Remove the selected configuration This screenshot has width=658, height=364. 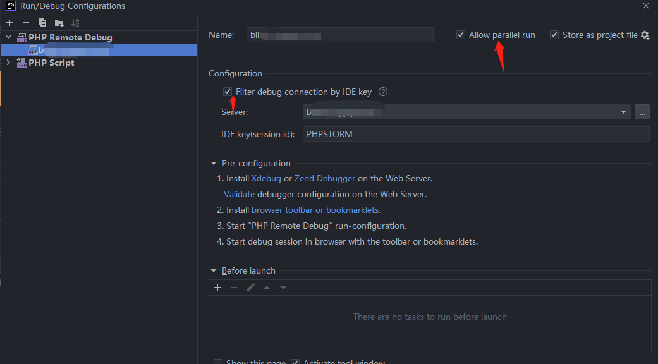[x=26, y=23]
